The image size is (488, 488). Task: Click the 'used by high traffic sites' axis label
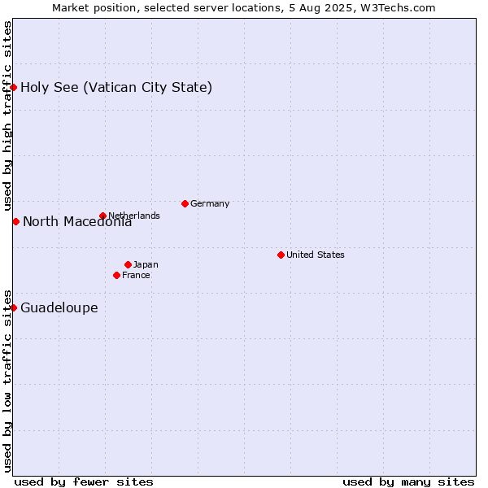(x=7, y=115)
